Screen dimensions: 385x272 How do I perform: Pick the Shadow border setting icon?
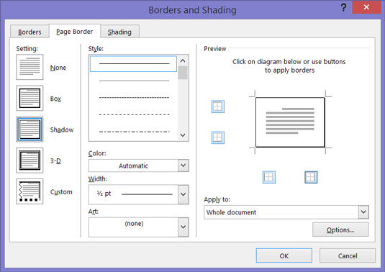pos(30,130)
